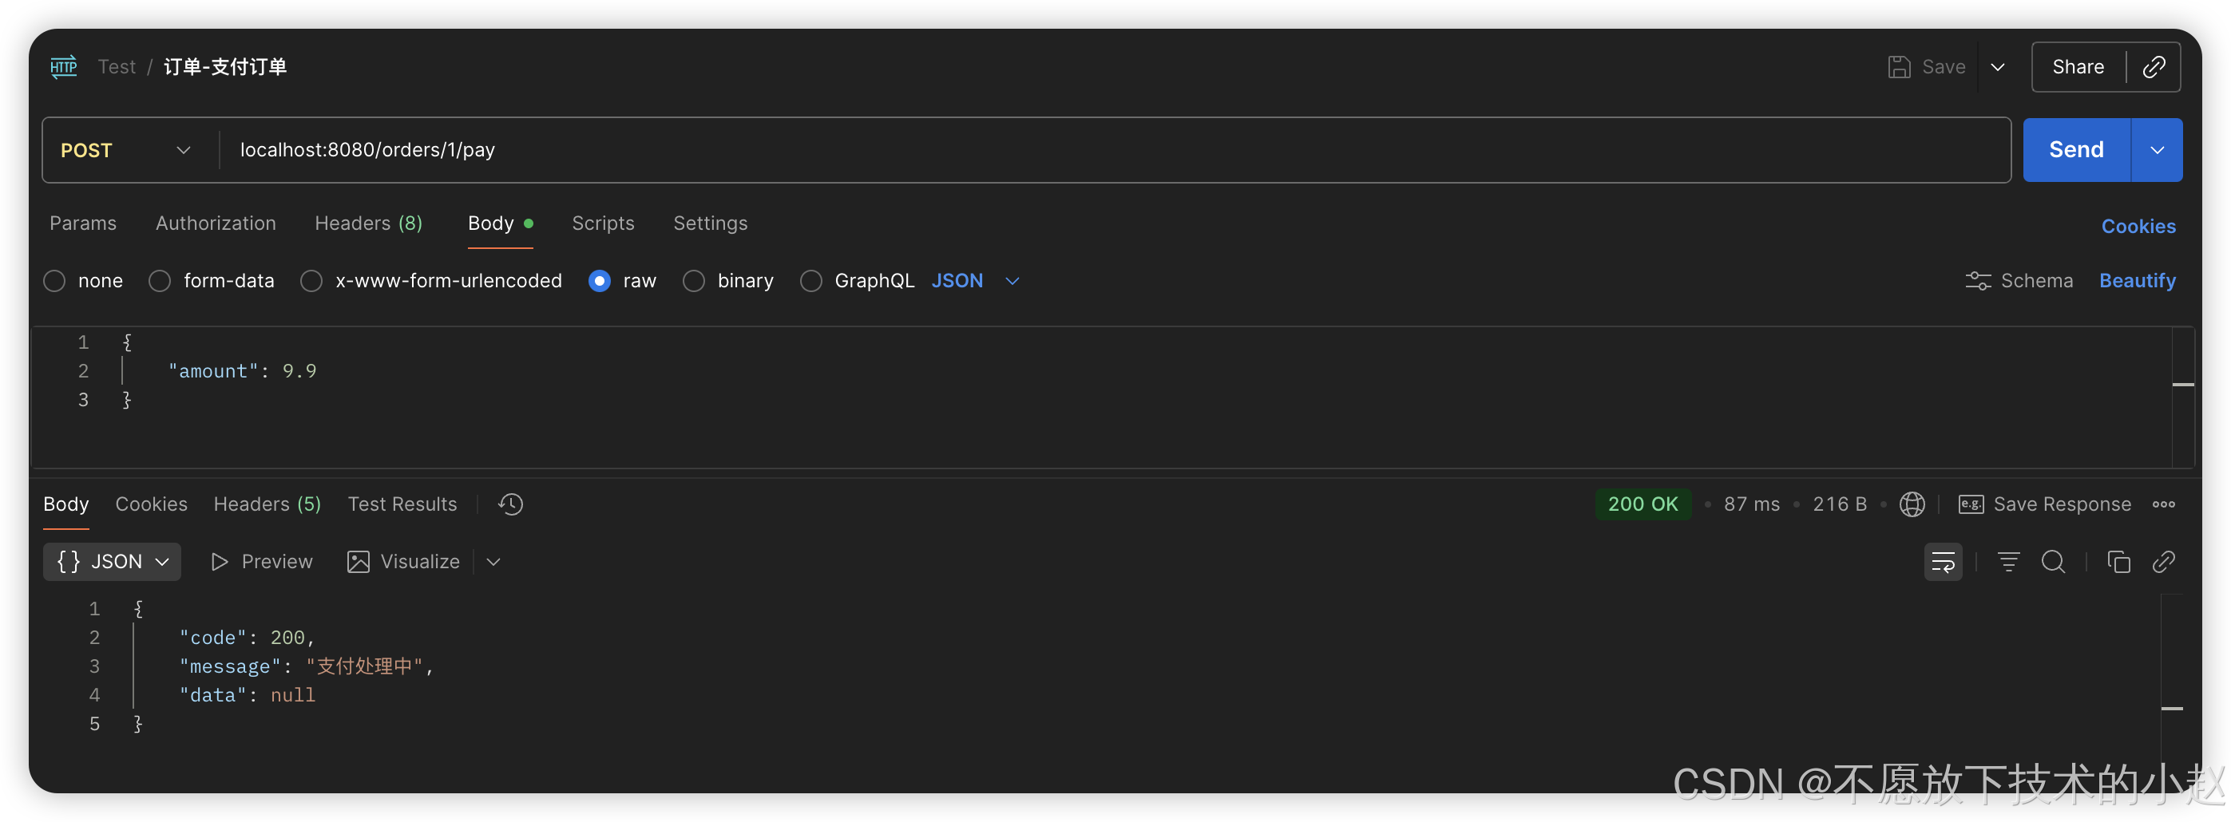Viewport: 2231px width, 822px height.
Task: Open the Authorization tab
Action: coord(216,223)
